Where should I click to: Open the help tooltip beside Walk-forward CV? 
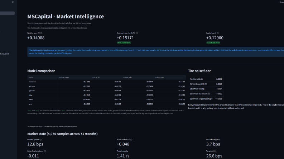click(42, 33)
